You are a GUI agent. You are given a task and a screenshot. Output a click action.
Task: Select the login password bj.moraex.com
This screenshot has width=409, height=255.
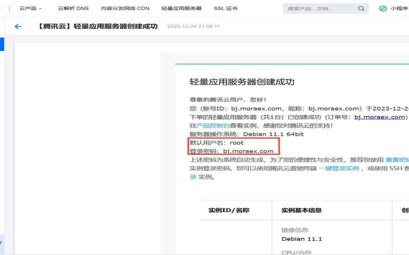pos(248,151)
